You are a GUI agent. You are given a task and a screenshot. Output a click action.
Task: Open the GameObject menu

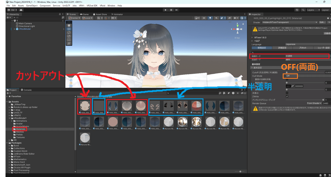coord(32,5)
